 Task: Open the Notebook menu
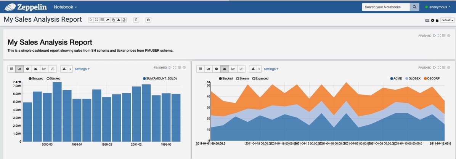coord(66,7)
